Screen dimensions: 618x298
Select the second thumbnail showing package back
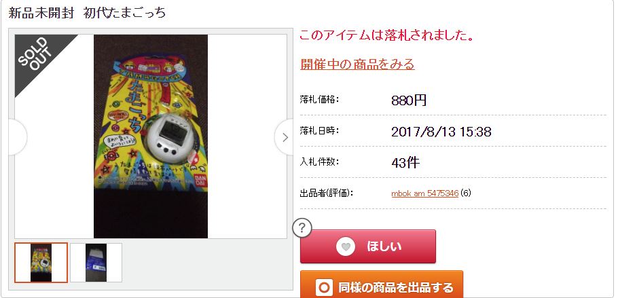point(96,263)
